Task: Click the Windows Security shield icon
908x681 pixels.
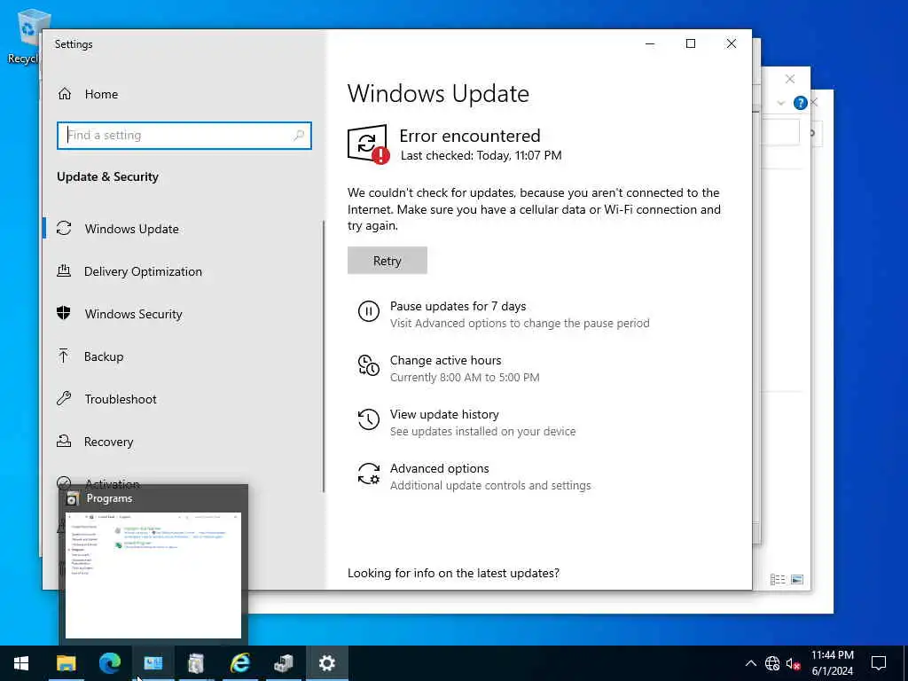Action: [x=64, y=313]
